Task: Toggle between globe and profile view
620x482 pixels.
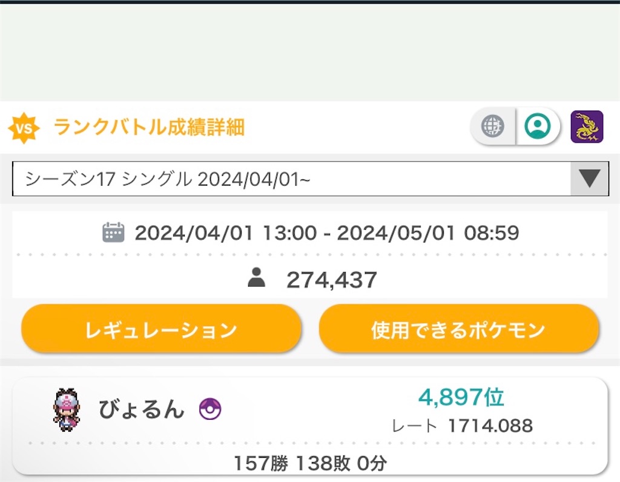Action: [x=515, y=126]
